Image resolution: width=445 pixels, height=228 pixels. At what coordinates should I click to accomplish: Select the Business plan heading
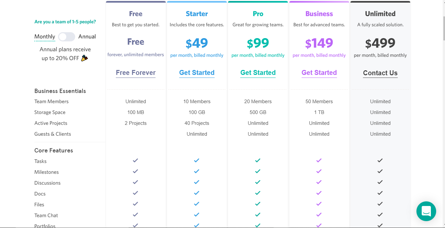(319, 14)
